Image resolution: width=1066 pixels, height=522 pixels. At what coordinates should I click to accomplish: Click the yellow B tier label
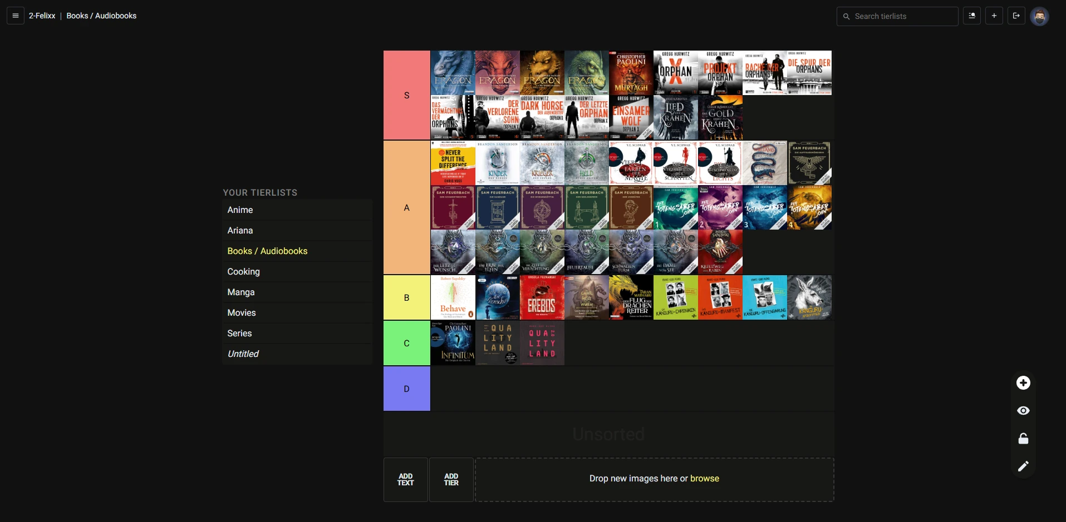(x=407, y=297)
